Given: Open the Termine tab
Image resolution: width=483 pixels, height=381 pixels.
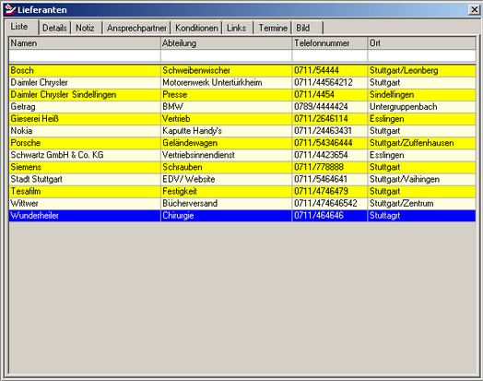Looking at the screenshot, I should (273, 28).
